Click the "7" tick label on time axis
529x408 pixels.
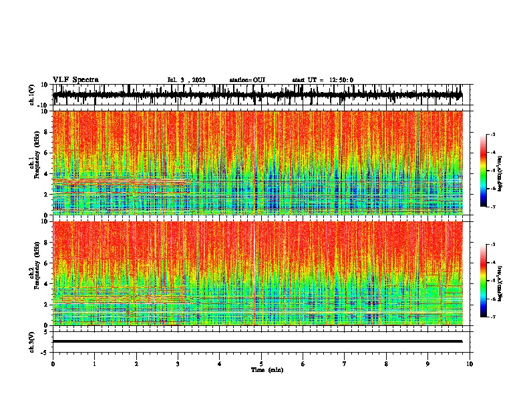coord(345,364)
